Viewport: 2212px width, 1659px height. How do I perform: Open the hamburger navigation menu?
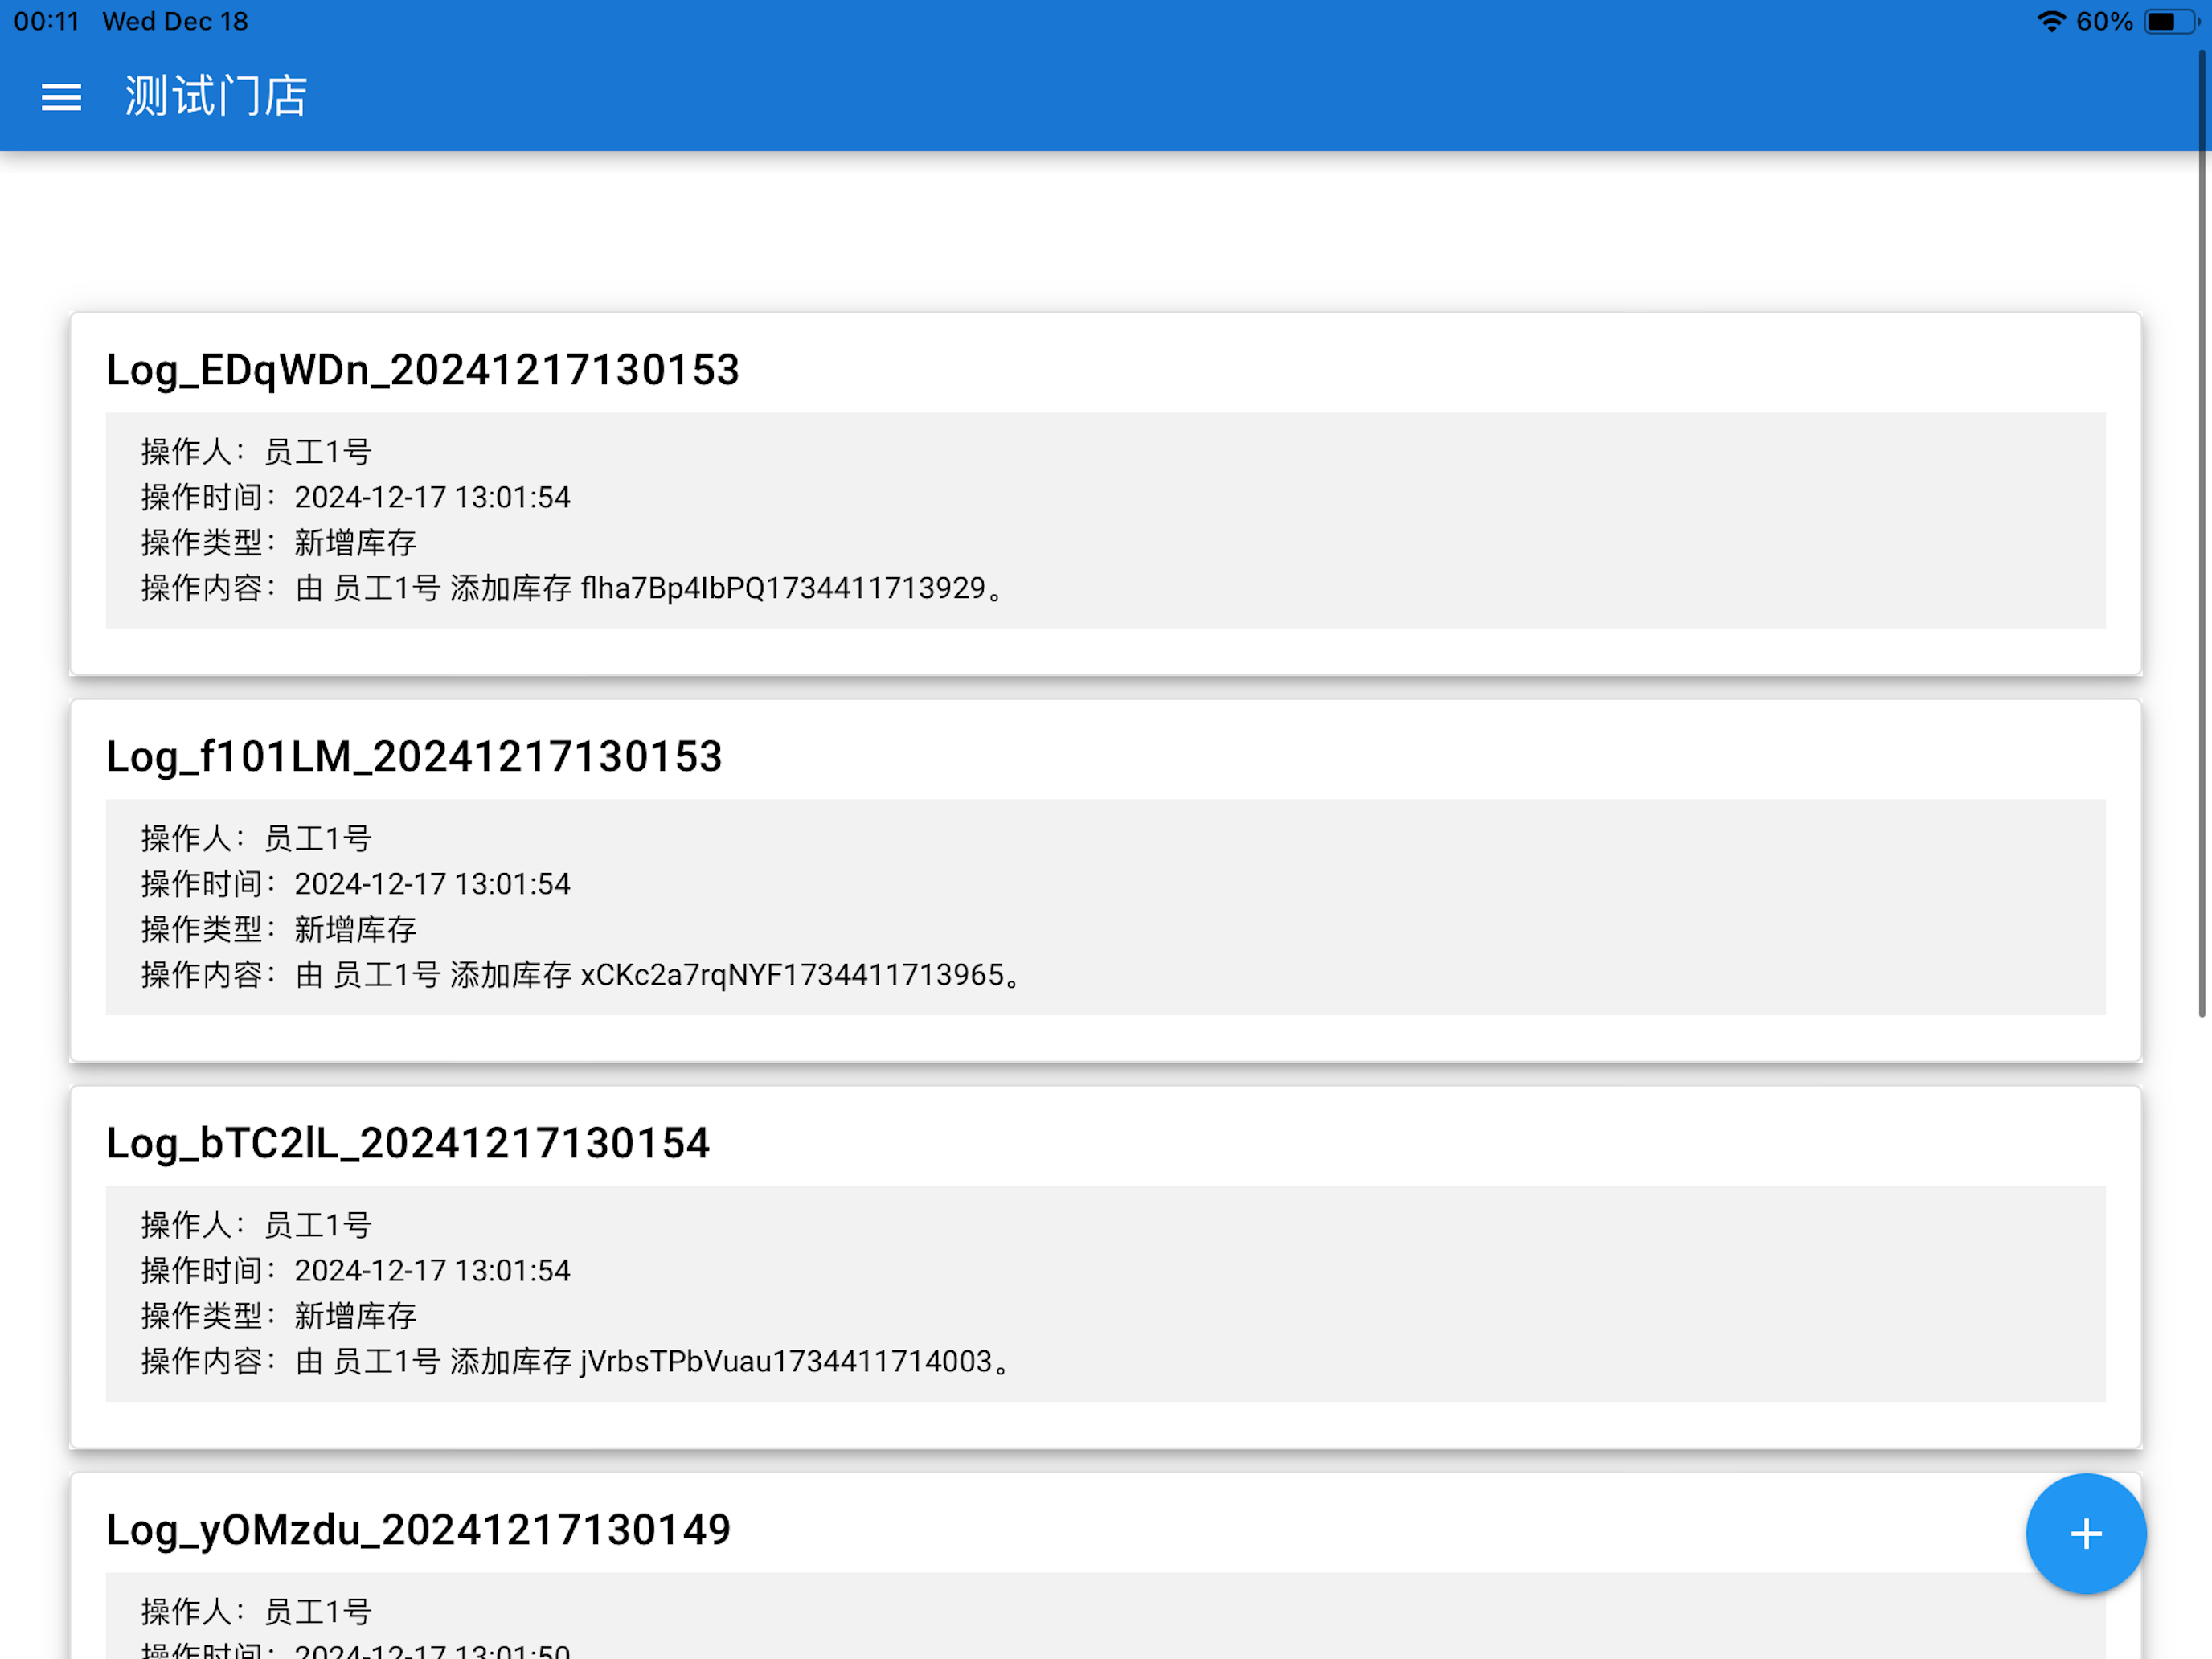[61, 97]
